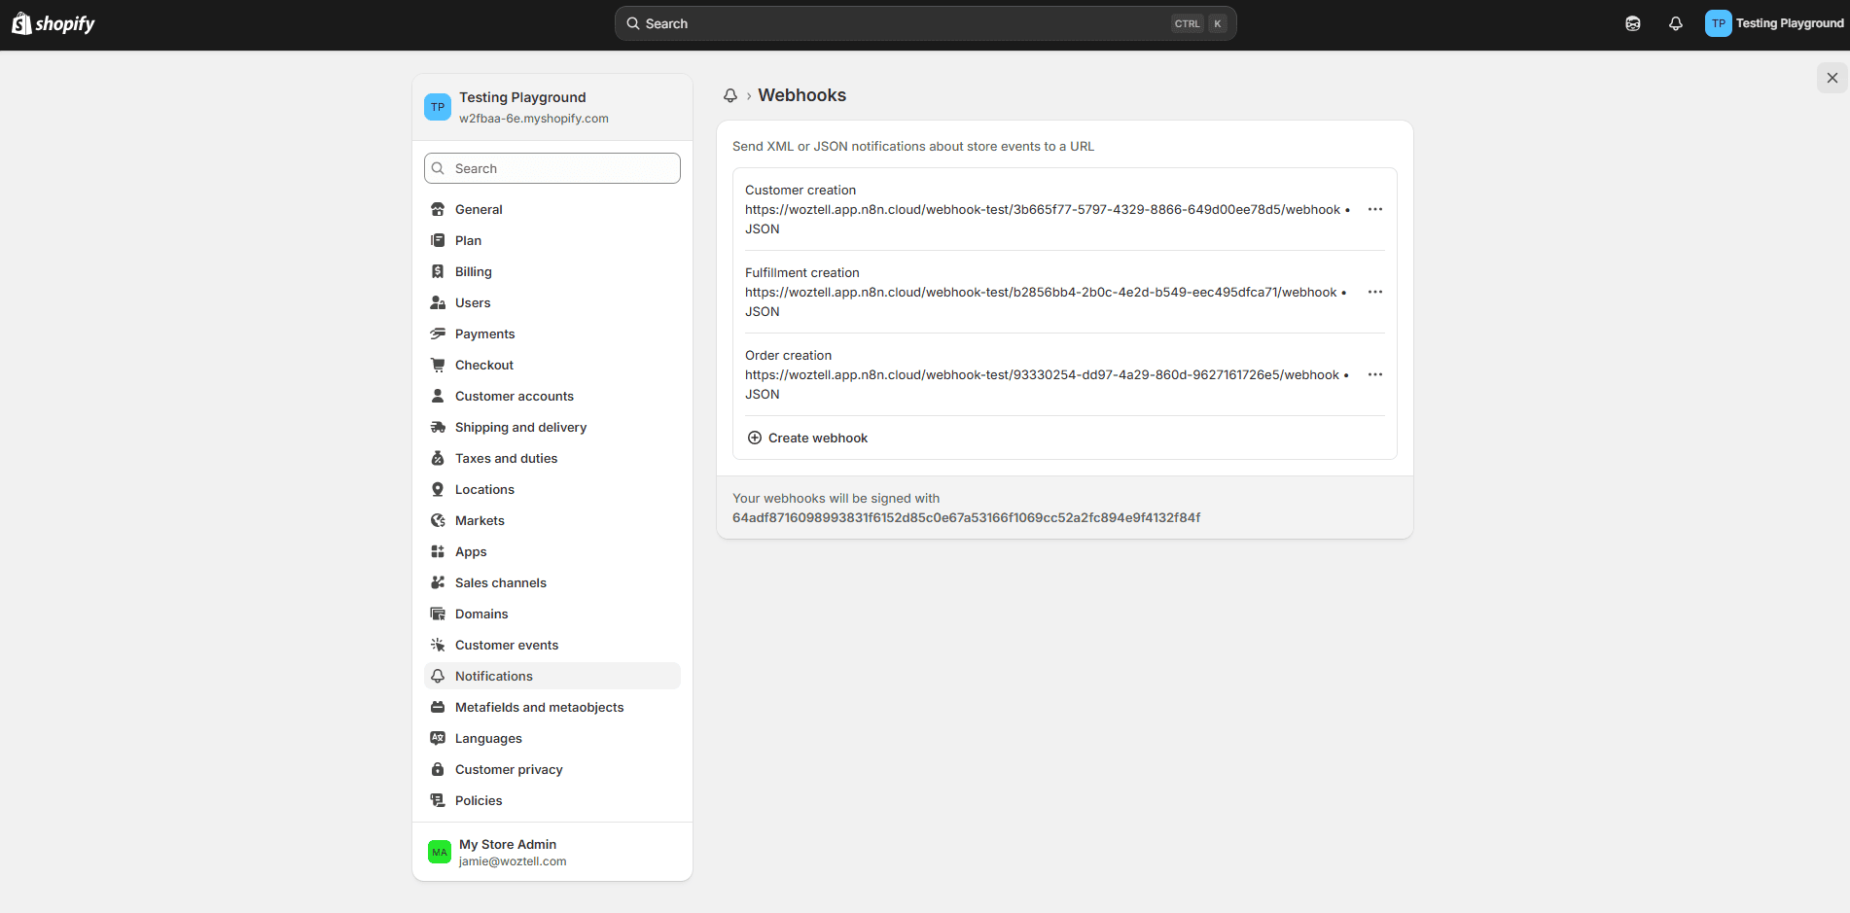The width and height of the screenshot is (1850, 913).
Task: Click the bell breadcrumb icon beside Webhooks
Action: (730, 95)
